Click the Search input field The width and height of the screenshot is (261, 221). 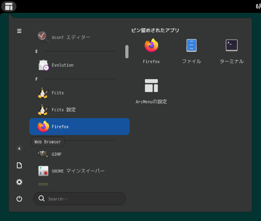tap(80, 198)
